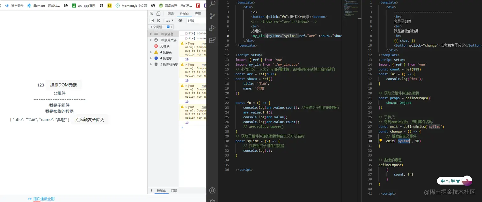Expand the 4 条警告 group
Screen dimensions: 482x202
point(163,52)
